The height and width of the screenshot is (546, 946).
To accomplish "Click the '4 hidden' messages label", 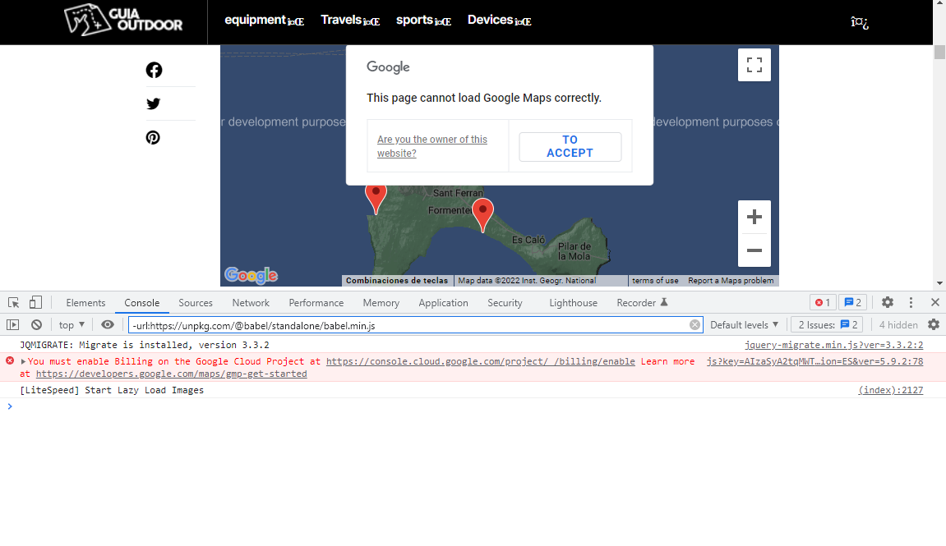I will [x=898, y=325].
